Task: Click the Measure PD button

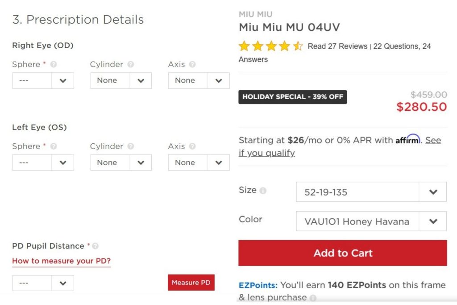Action: click(191, 283)
